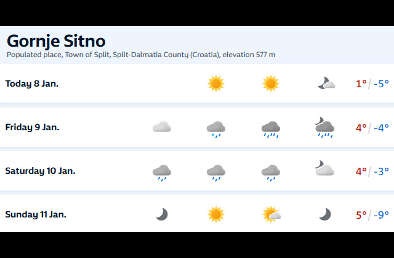
Task: Click Sunday's partly cloudy sun icon
Action: pyautogui.click(x=271, y=214)
